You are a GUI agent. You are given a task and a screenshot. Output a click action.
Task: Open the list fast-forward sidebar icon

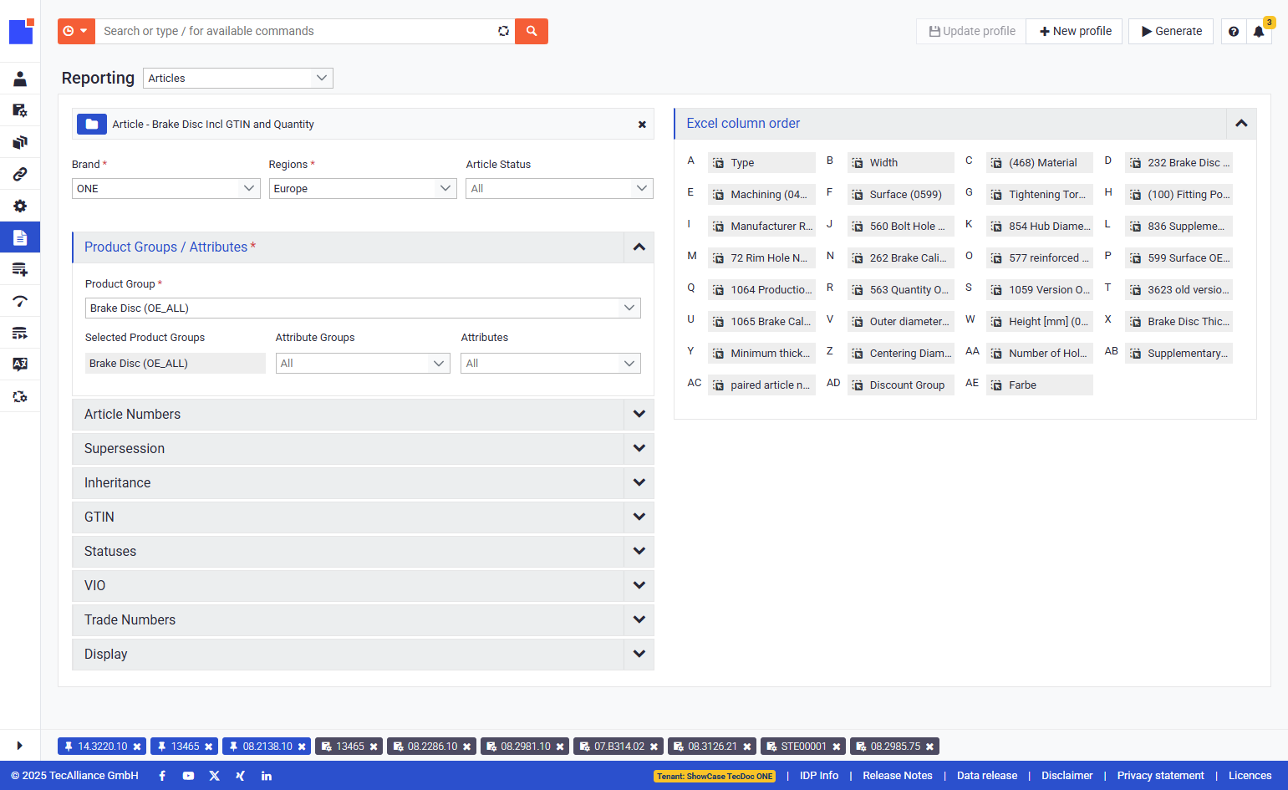pos(20,333)
